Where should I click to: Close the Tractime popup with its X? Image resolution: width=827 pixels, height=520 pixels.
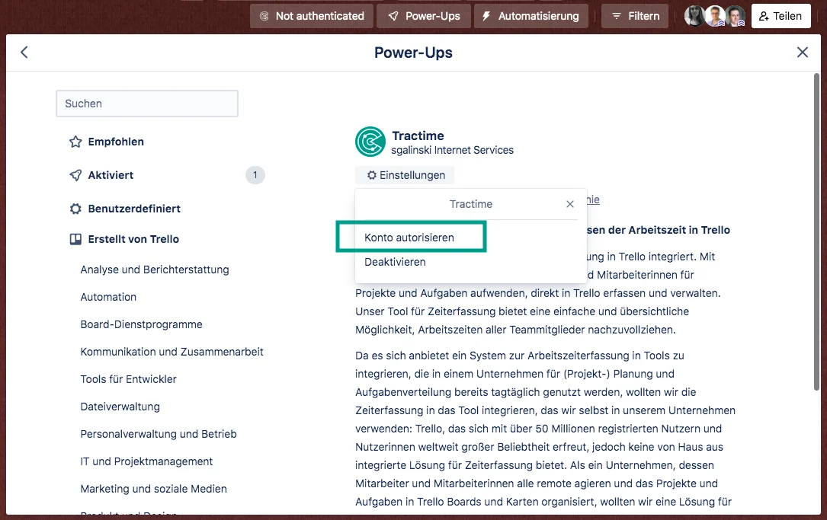click(x=569, y=204)
